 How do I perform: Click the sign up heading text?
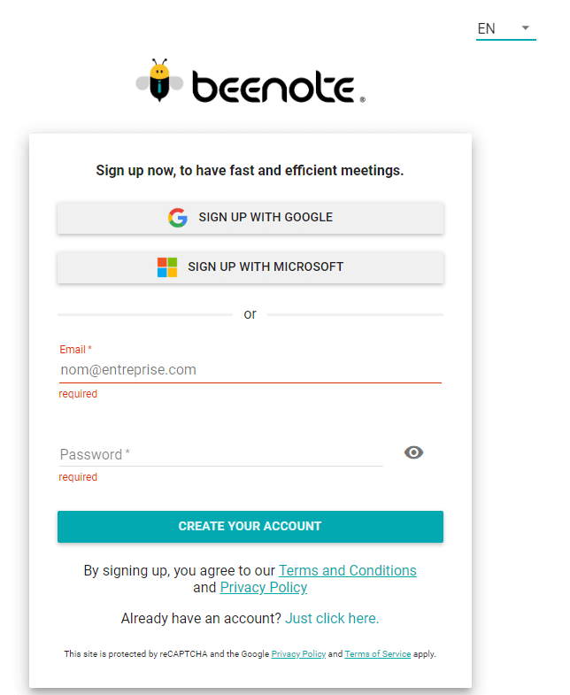coord(250,171)
